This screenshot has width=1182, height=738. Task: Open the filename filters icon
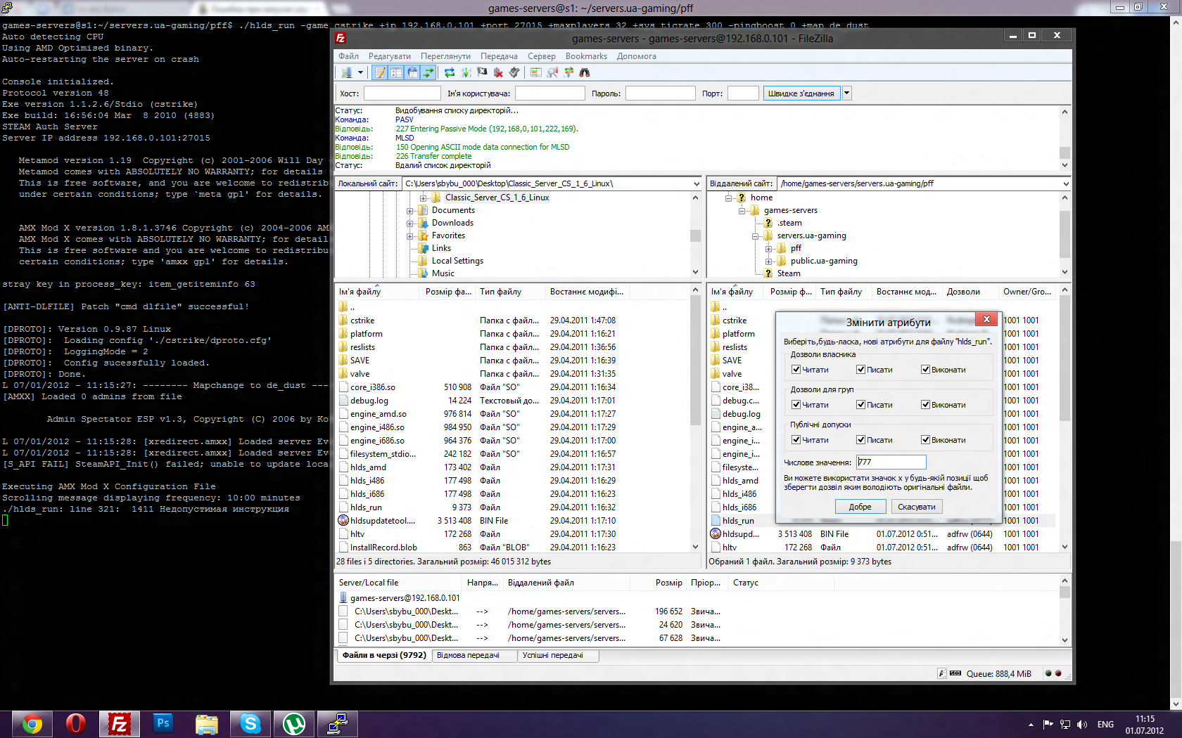[536, 72]
